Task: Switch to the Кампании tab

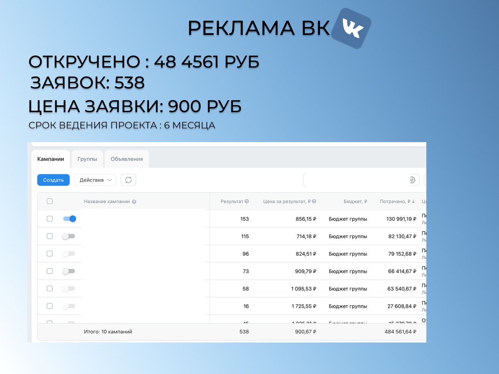Action: tap(51, 159)
